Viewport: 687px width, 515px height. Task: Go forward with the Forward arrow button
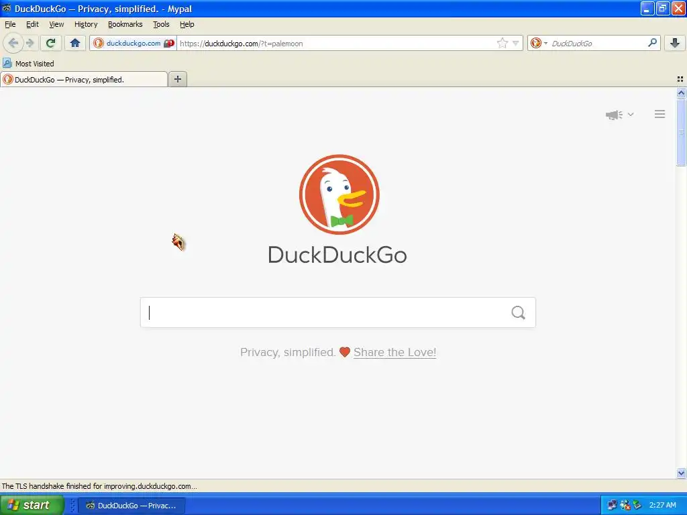tap(30, 43)
